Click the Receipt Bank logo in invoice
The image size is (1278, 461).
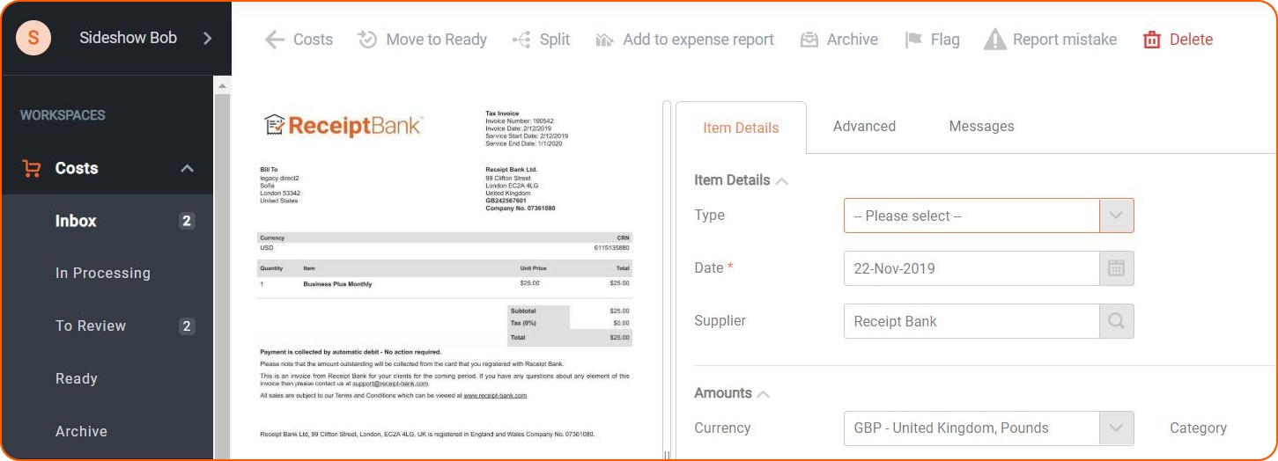344,126
